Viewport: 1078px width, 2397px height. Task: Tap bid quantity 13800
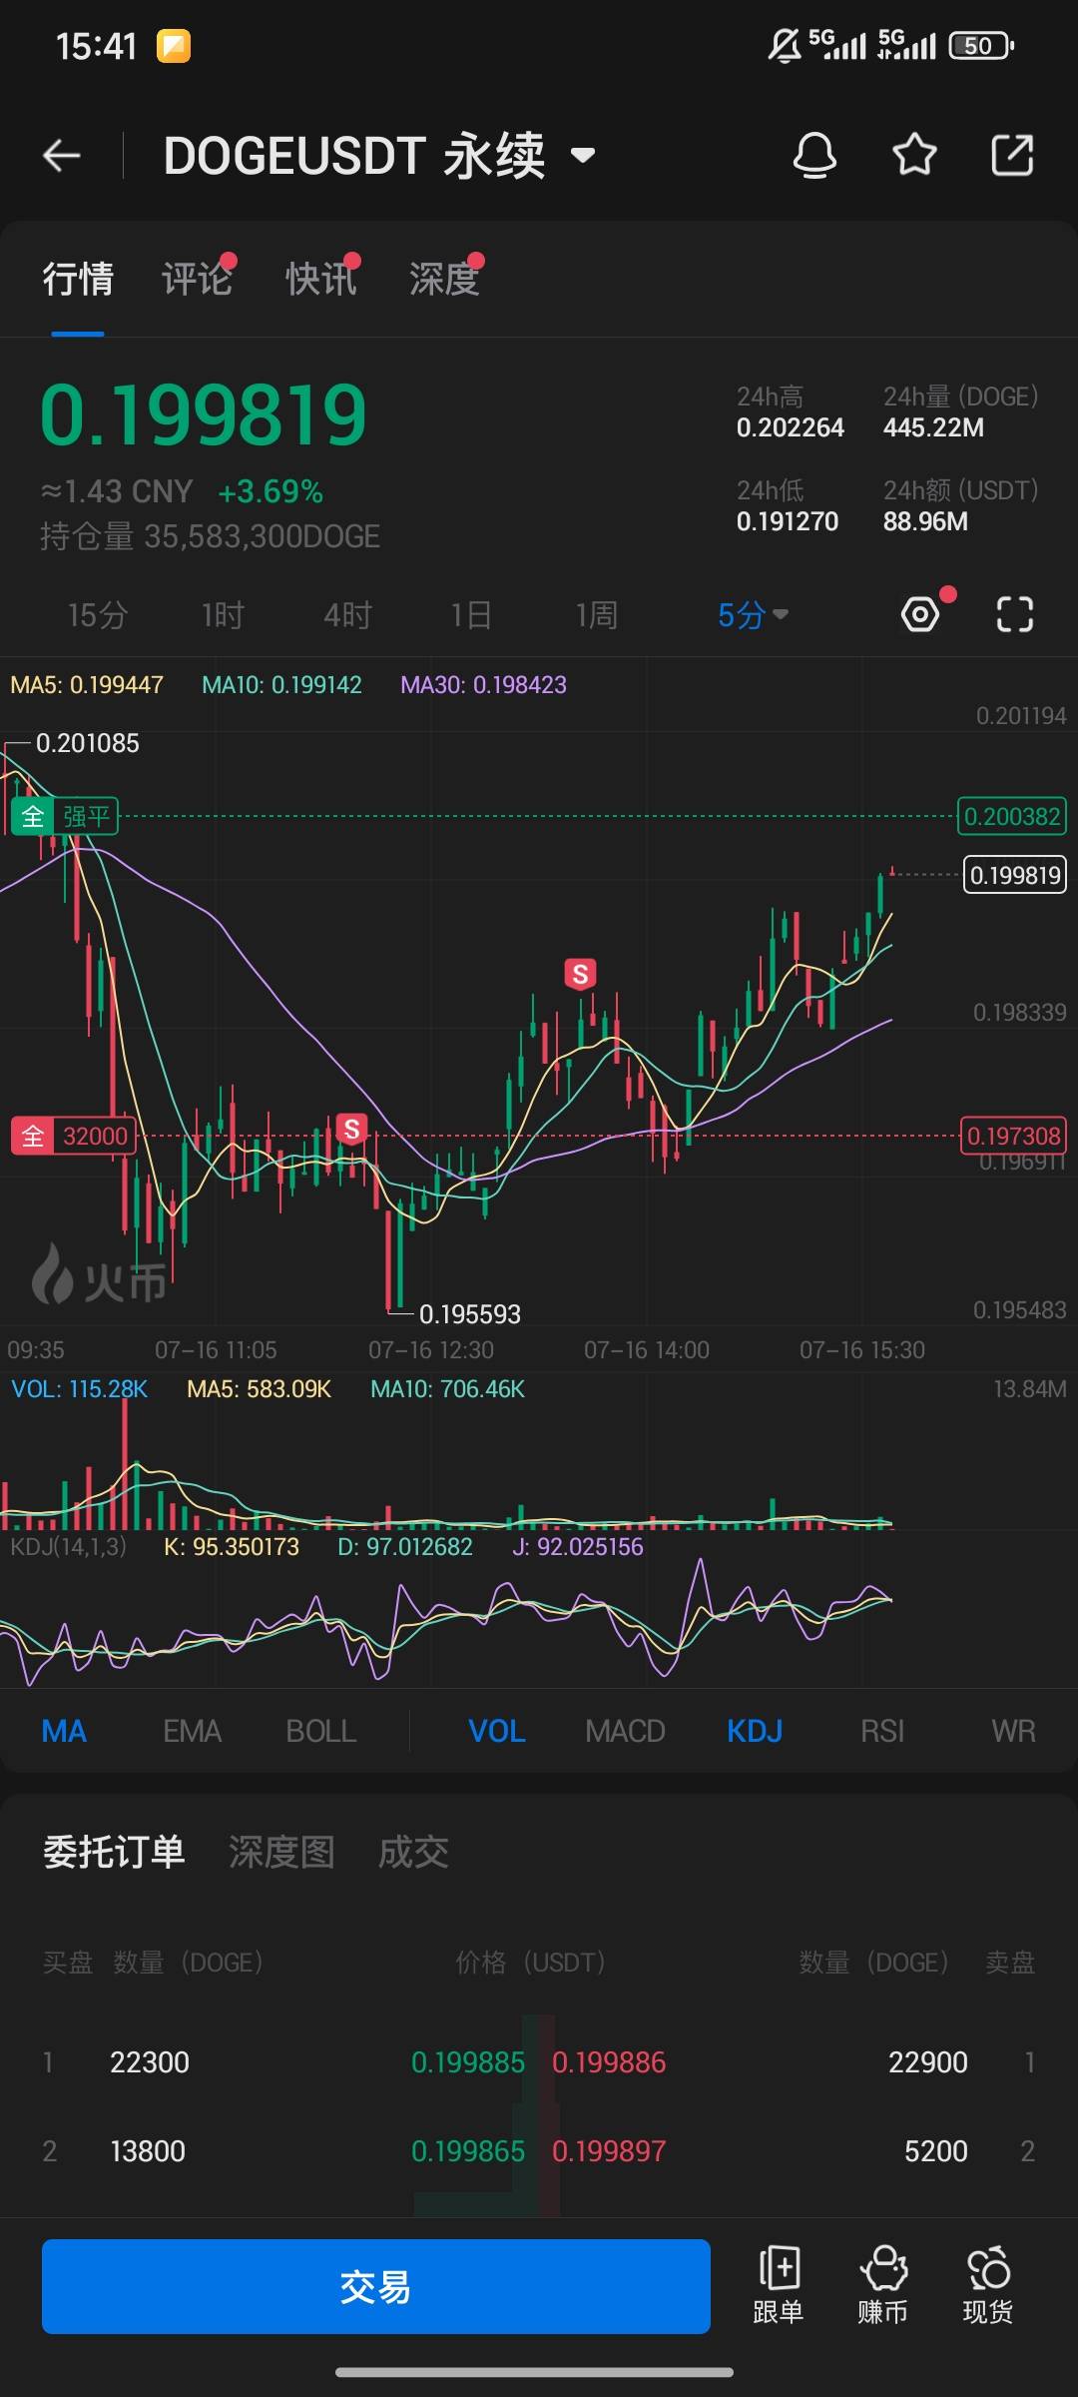pyautogui.click(x=148, y=2151)
